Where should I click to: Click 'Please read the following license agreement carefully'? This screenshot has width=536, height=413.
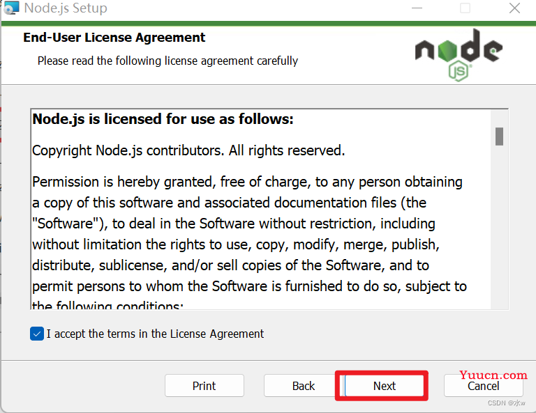click(x=167, y=61)
